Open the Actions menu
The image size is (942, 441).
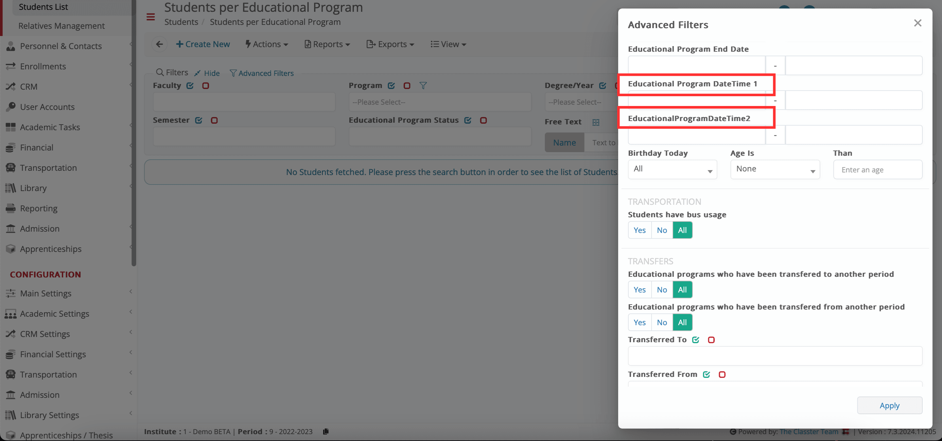click(x=267, y=44)
